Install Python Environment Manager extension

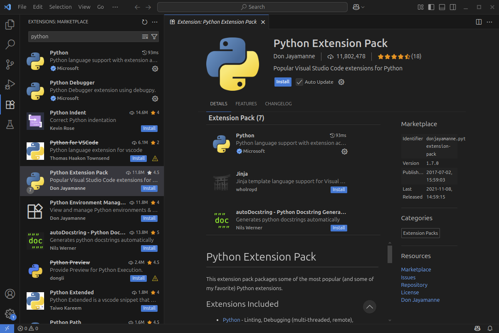point(149,218)
